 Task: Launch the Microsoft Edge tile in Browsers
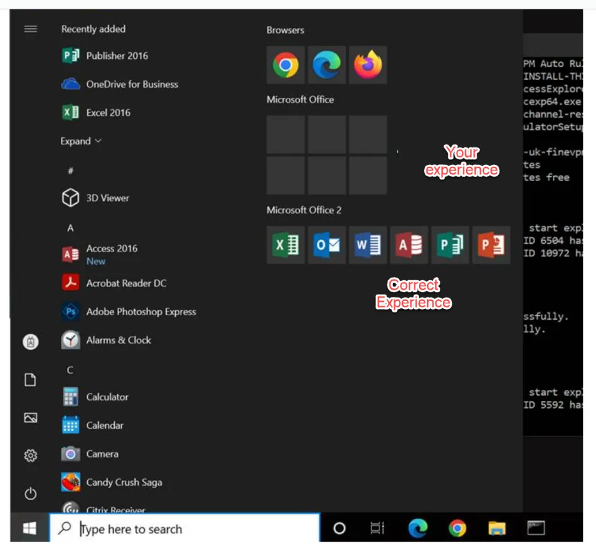327,65
